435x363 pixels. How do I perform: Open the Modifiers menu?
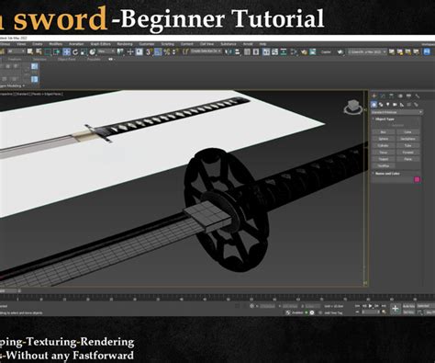(56, 44)
